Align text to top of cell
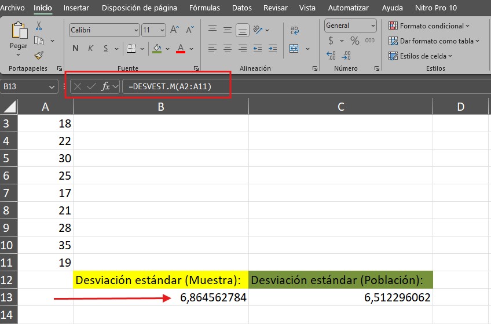The image size is (491, 324). (212, 30)
